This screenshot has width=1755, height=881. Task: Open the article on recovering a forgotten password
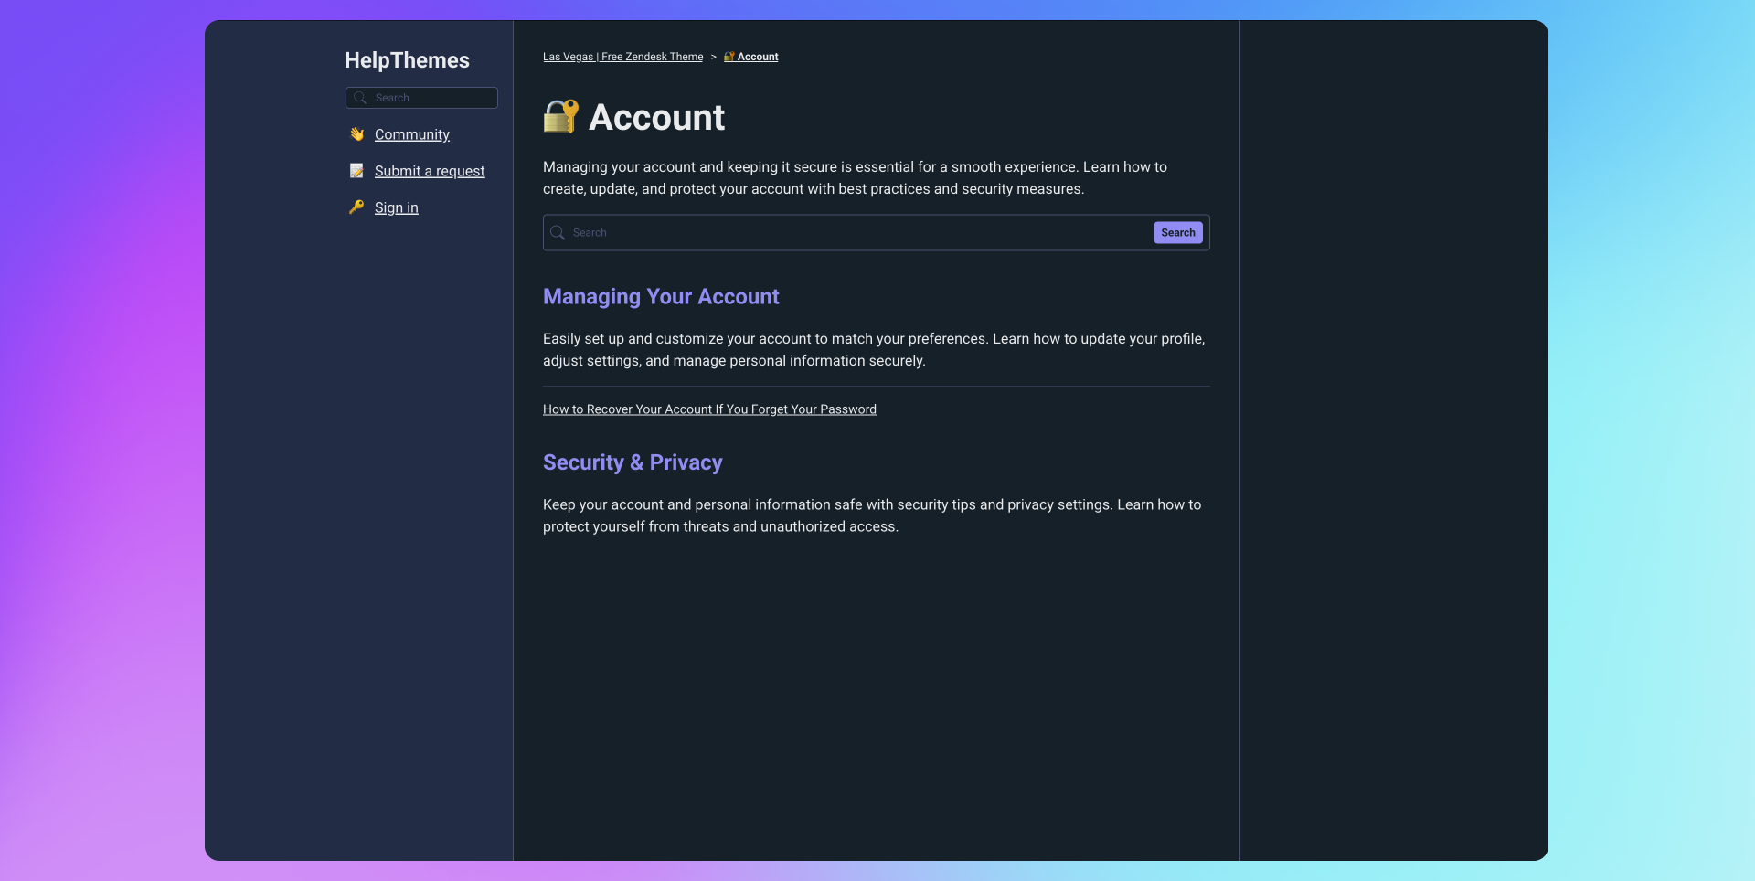tap(709, 409)
